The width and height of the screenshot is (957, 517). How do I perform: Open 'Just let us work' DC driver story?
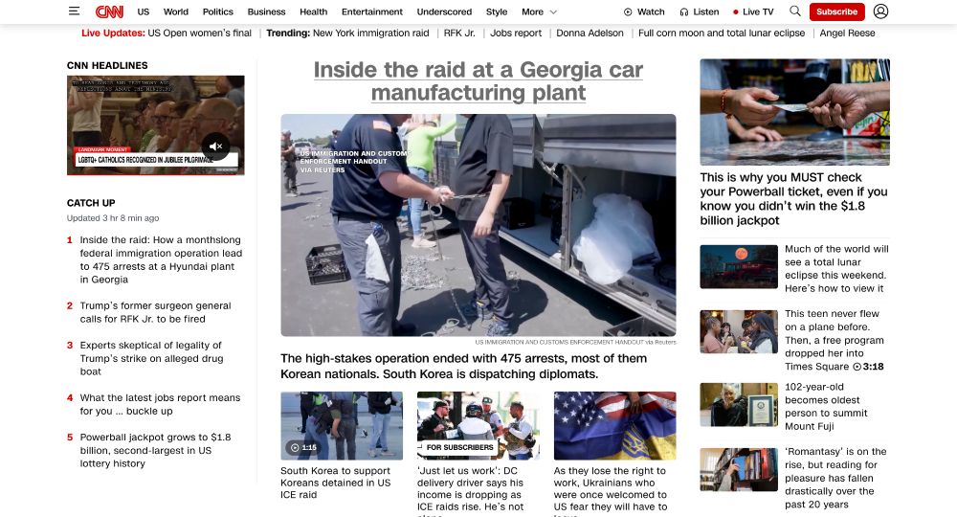pos(471,489)
